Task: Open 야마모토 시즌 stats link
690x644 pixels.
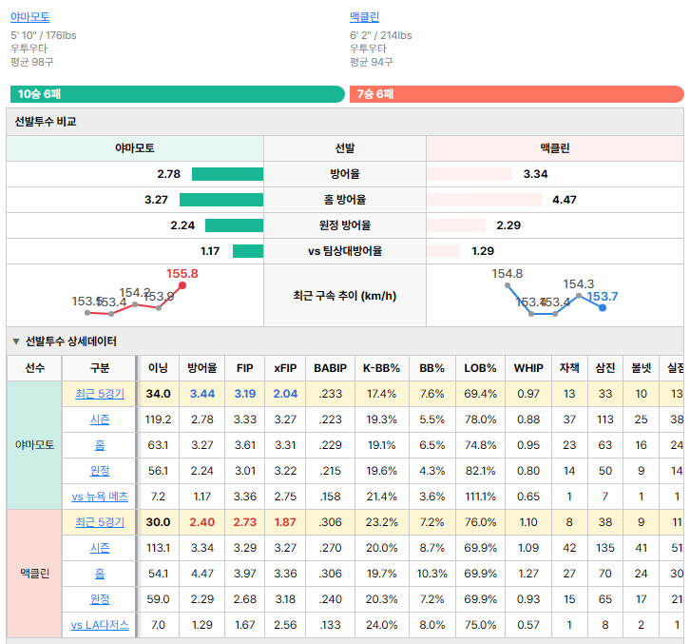Action: tap(100, 420)
